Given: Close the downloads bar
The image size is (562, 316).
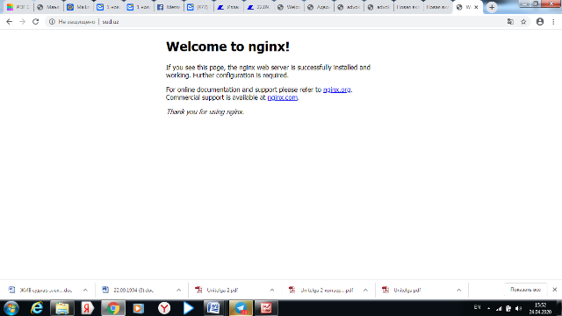Looking at the screenshot, I should pos(554,290).
